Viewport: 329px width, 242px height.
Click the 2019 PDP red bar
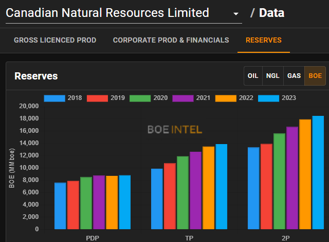coord(73,205)
